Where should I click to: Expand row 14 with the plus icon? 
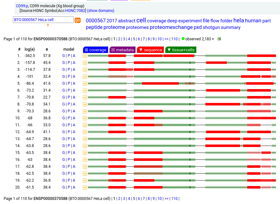(85, 146)
